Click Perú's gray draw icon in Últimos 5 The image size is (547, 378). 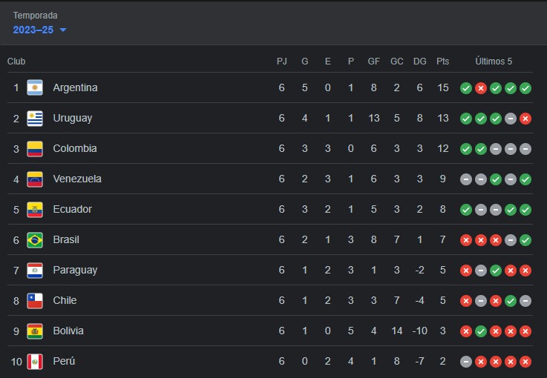tap(466, 362)
